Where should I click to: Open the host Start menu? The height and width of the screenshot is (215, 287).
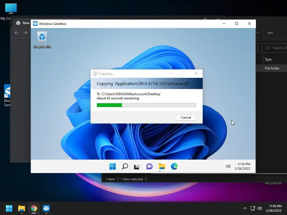pos(9,208)
